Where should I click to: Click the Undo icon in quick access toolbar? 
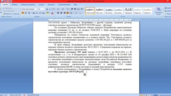click(6, 1)
